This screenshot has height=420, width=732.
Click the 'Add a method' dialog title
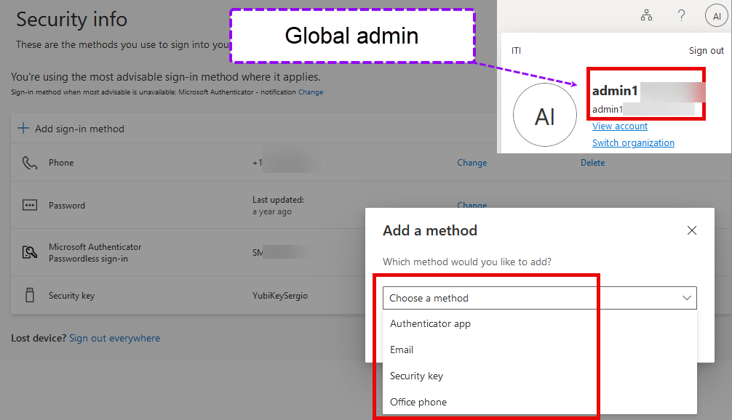(x=430, y=230)
